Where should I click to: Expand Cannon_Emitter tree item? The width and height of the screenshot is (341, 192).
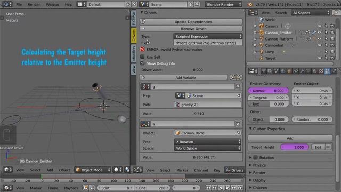pyautogui.click(x=255, y=33)
